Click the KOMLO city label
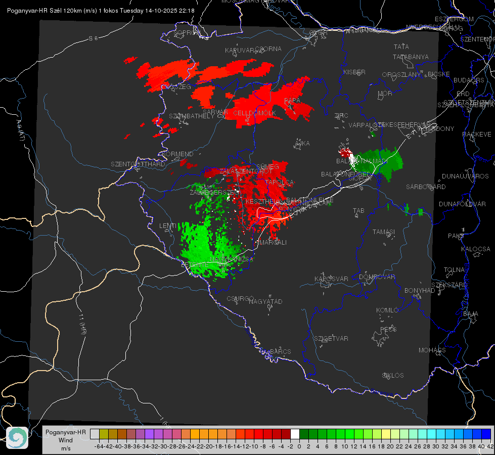 pos(387,310)
